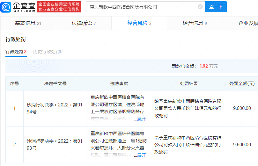Select document number ending 第0193号
The image size is (258, 166).
(55, 145)
